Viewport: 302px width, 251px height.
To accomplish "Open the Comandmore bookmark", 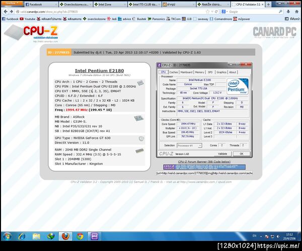I will tap(221, 19).
